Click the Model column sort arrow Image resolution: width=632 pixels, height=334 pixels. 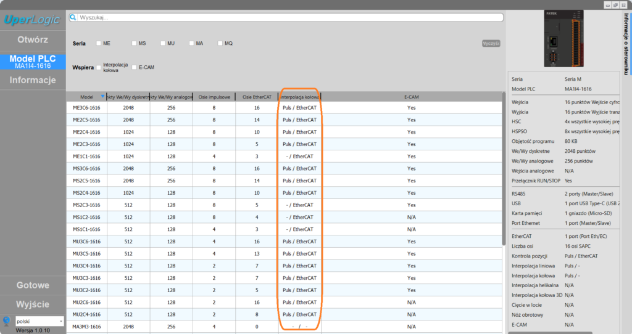tap(102, 97)
